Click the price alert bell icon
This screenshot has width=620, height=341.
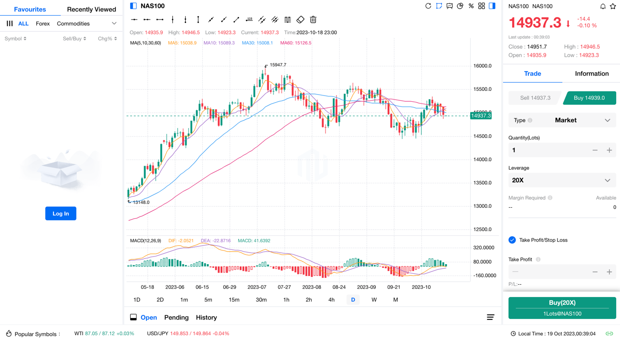(x=603, y=6)
